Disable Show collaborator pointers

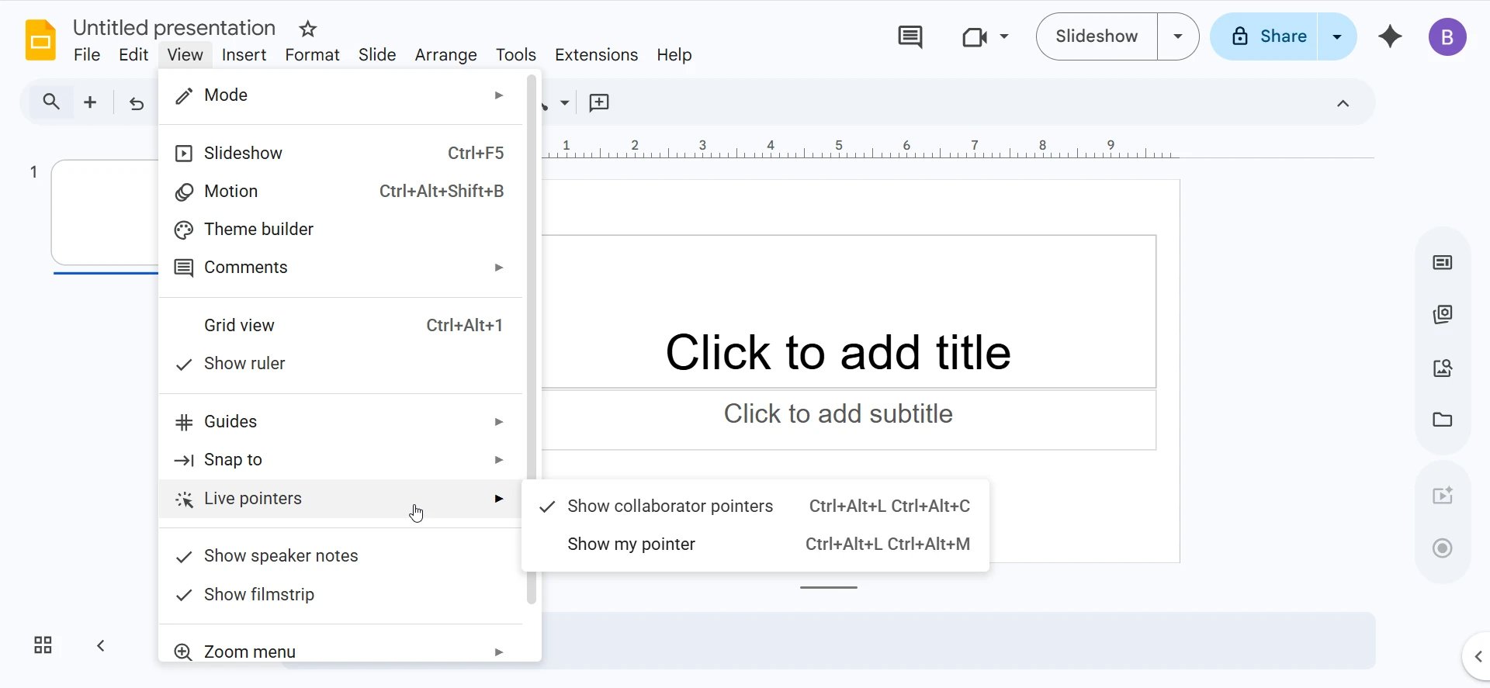tap(670, 506)
